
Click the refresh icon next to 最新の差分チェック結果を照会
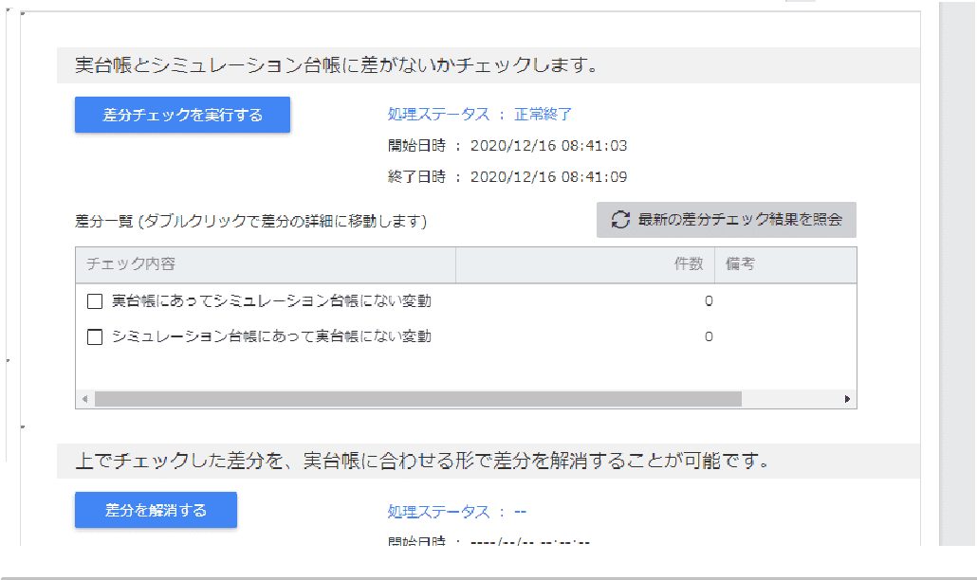[619, 220]
